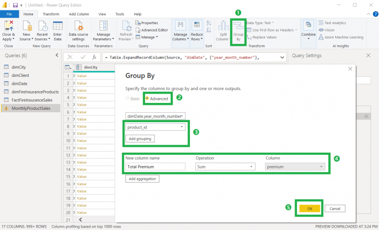Click the Group By ribbon icon

click(238, 26)
